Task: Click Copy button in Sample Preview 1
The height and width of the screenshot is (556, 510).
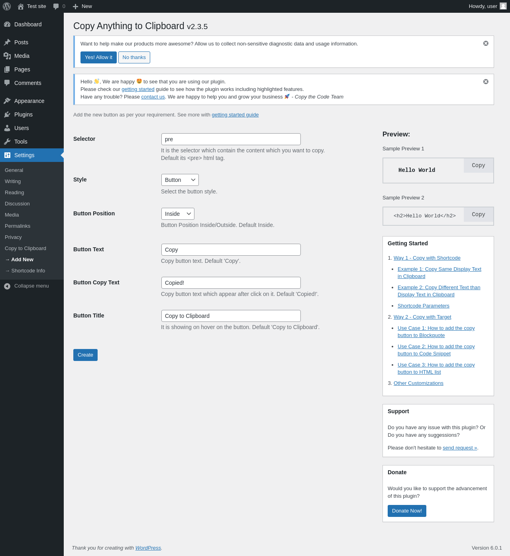Action: (x=479, y=166)
